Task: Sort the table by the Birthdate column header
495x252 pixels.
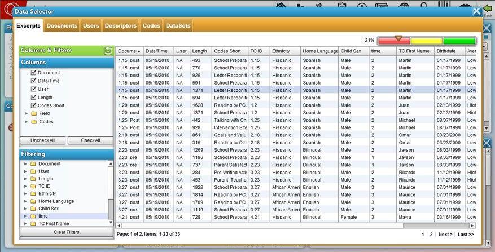Action: 449,51
